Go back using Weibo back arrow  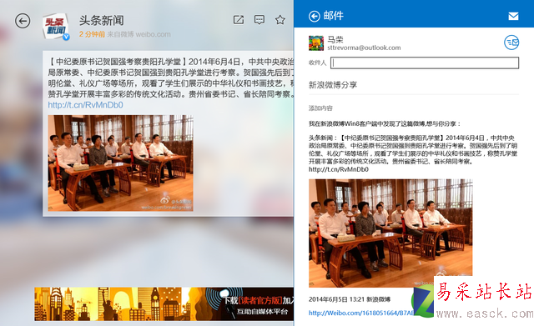23,21
